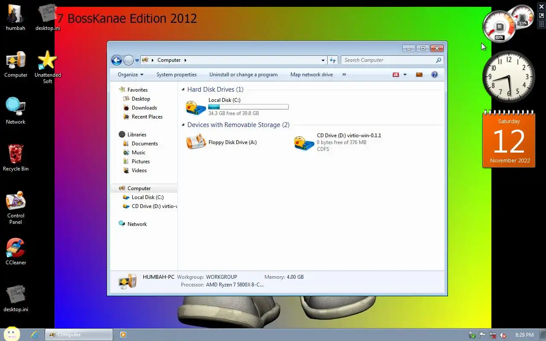Image resolution: width=546 pixels, height=341 pixels.
Task: Select the Floppy Disk Drive (A:) icon
Action: [196, 142]
